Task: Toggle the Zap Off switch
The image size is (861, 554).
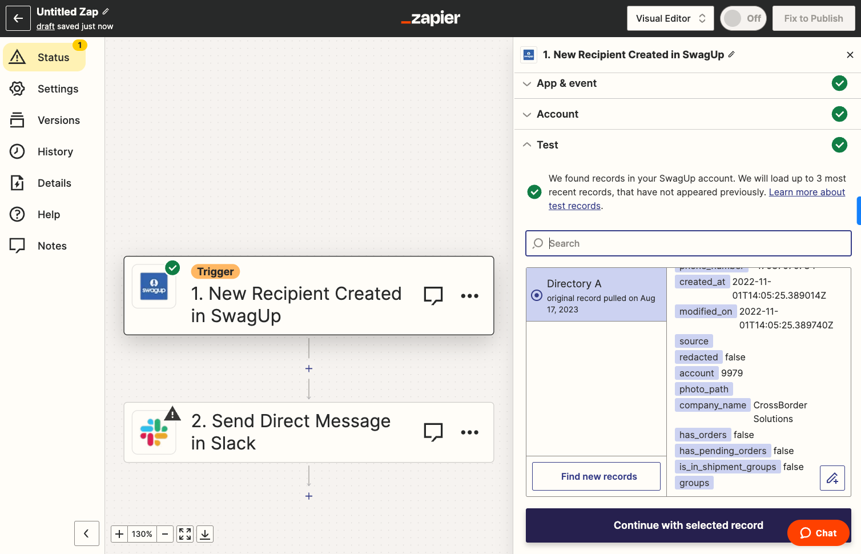Action: tap(743, 18)
